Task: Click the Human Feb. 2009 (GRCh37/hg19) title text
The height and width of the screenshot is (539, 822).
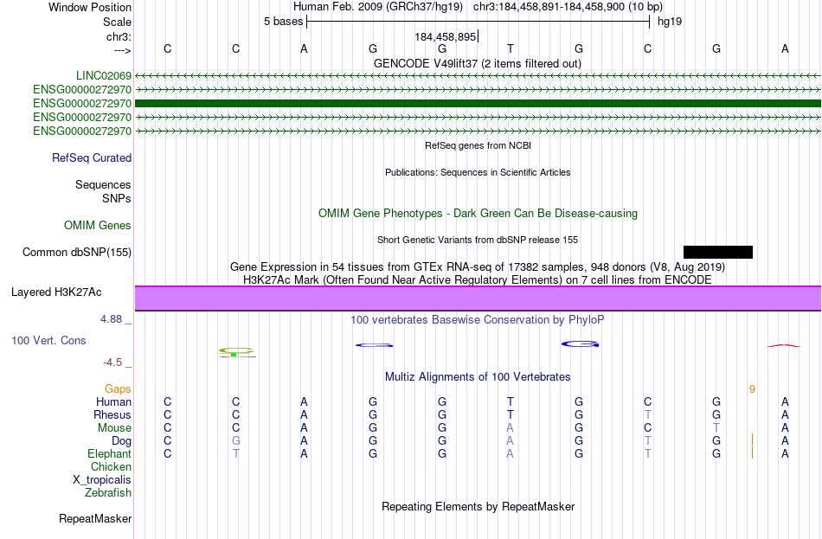Action: 378,7
